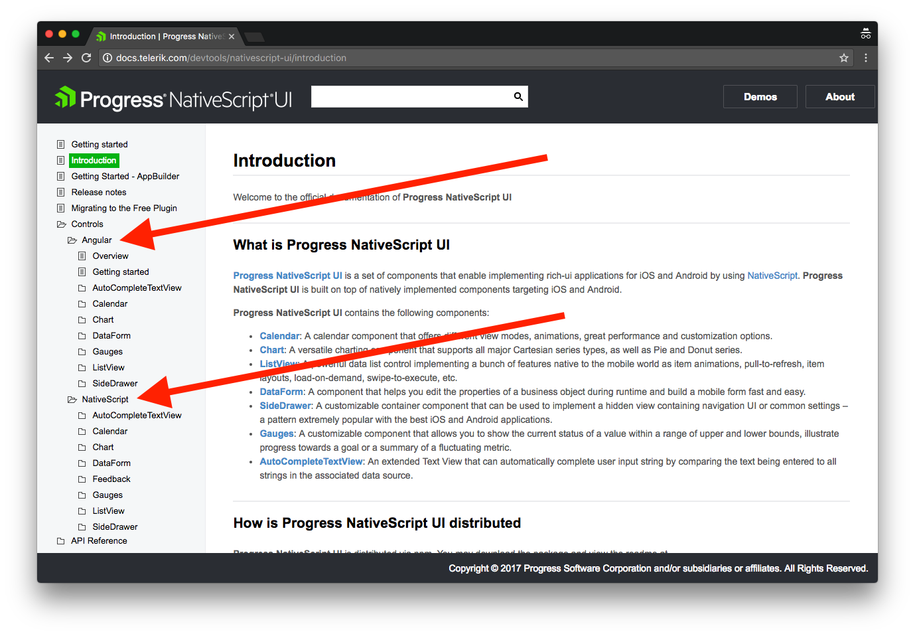Collapse the Angular tree section
This screenshot has height=636, width=915.
(x=72, y=240)
